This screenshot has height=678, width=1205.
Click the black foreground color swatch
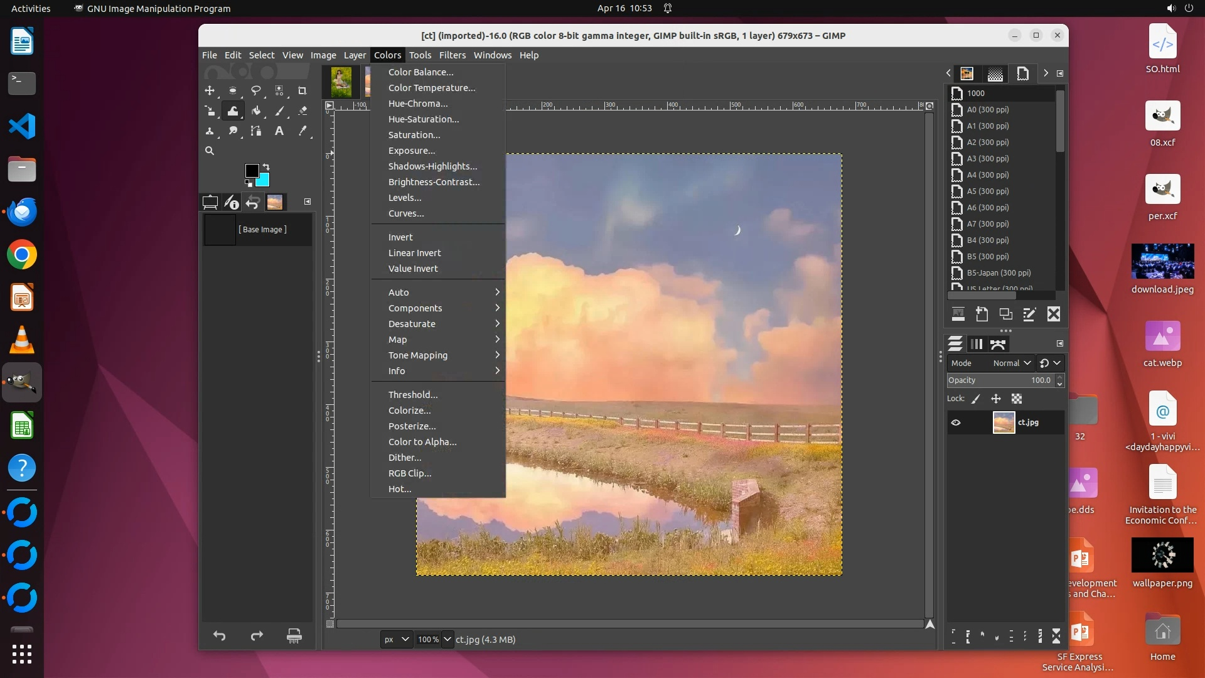coord(251,170)
